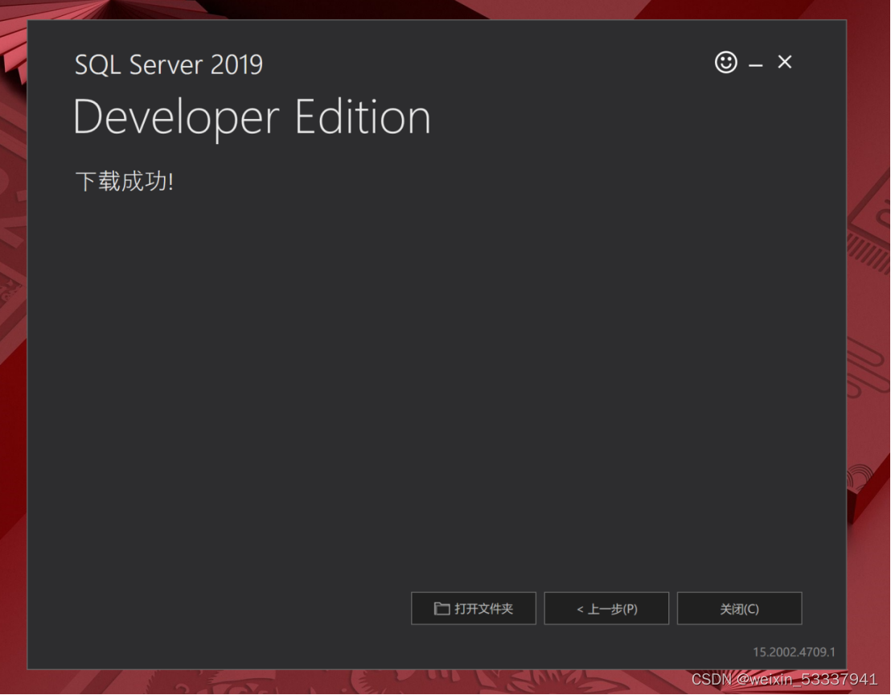Click the less-than arrow on the previous-step button
The height and width of the screenshot is (695, 891).
(x=580, y=610)
